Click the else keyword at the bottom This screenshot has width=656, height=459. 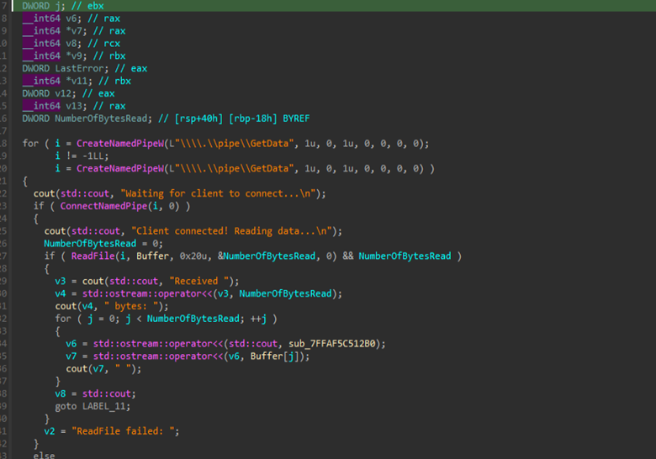tap(45, 455)
